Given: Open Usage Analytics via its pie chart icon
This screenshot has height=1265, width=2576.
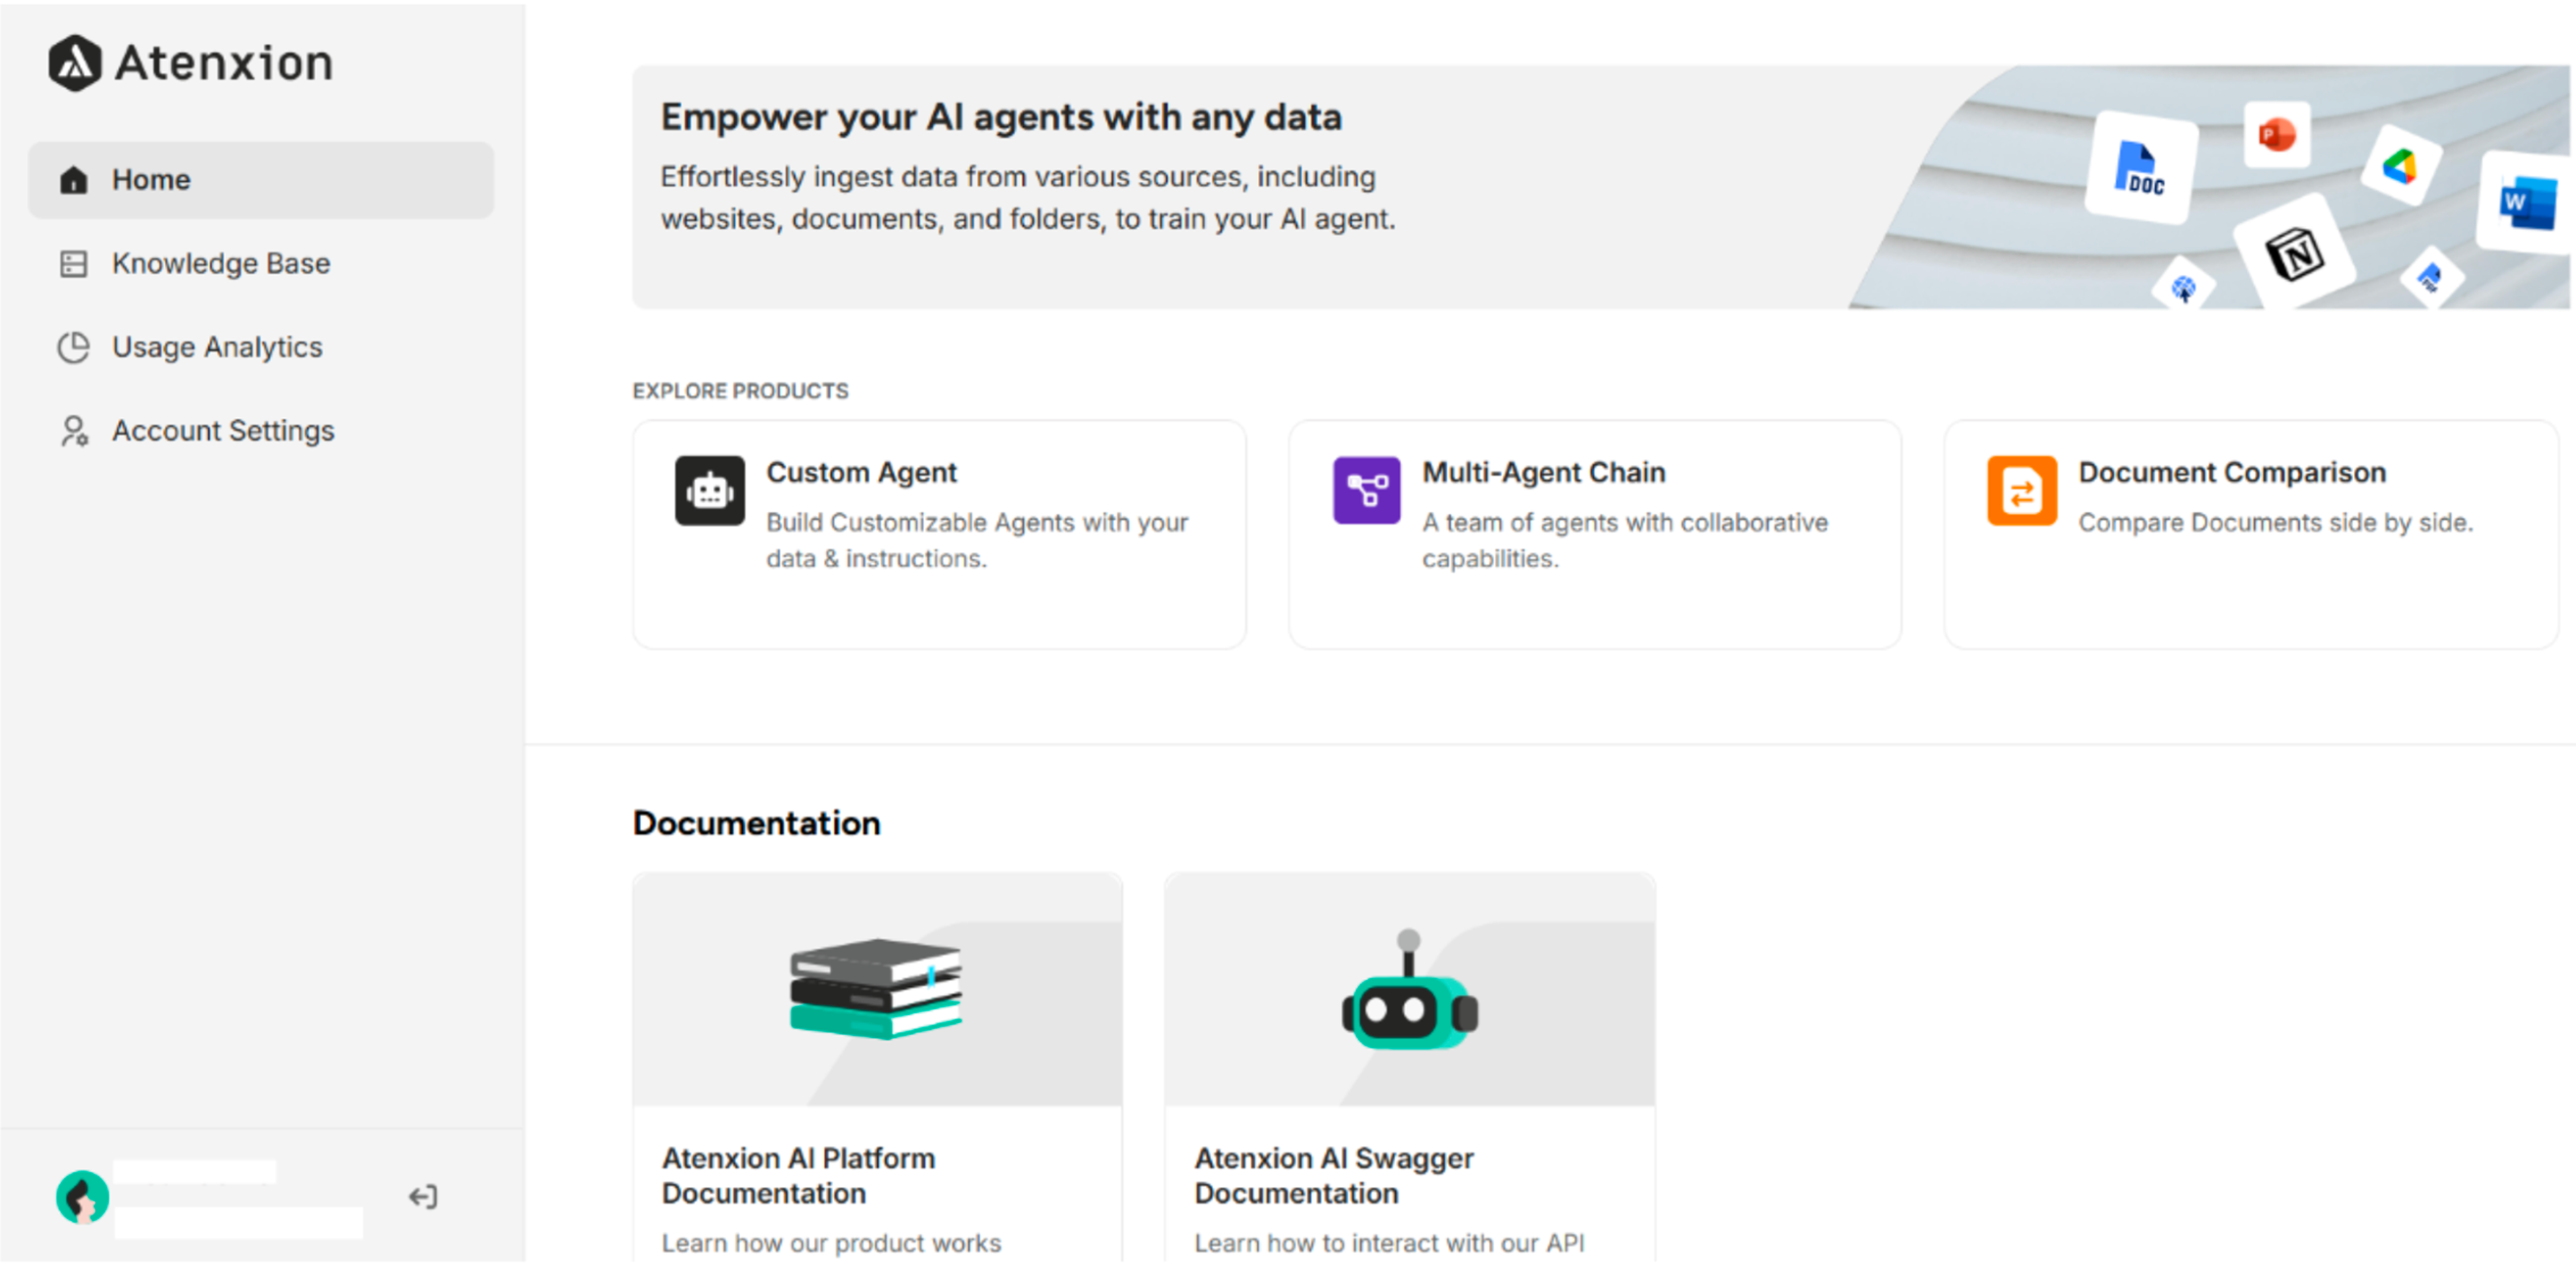Looking at the screenshot, I should [73, 347].
